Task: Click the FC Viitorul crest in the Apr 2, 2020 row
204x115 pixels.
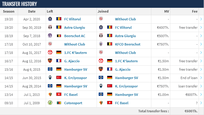Action: 50,19
